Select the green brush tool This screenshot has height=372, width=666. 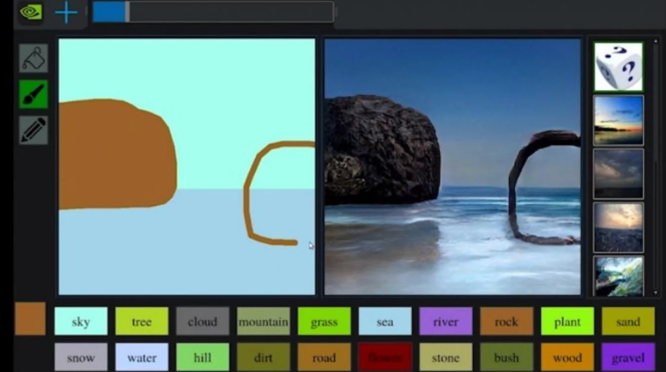point(34,94)
